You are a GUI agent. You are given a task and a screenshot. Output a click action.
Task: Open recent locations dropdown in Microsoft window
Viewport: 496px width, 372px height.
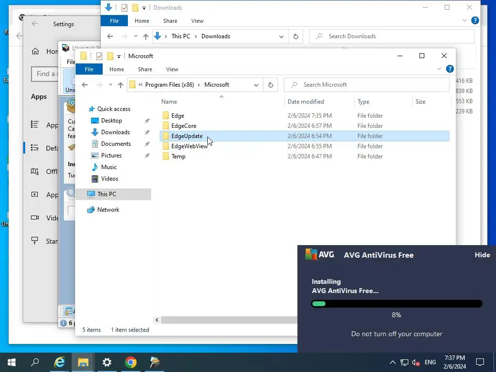point(110,85)
